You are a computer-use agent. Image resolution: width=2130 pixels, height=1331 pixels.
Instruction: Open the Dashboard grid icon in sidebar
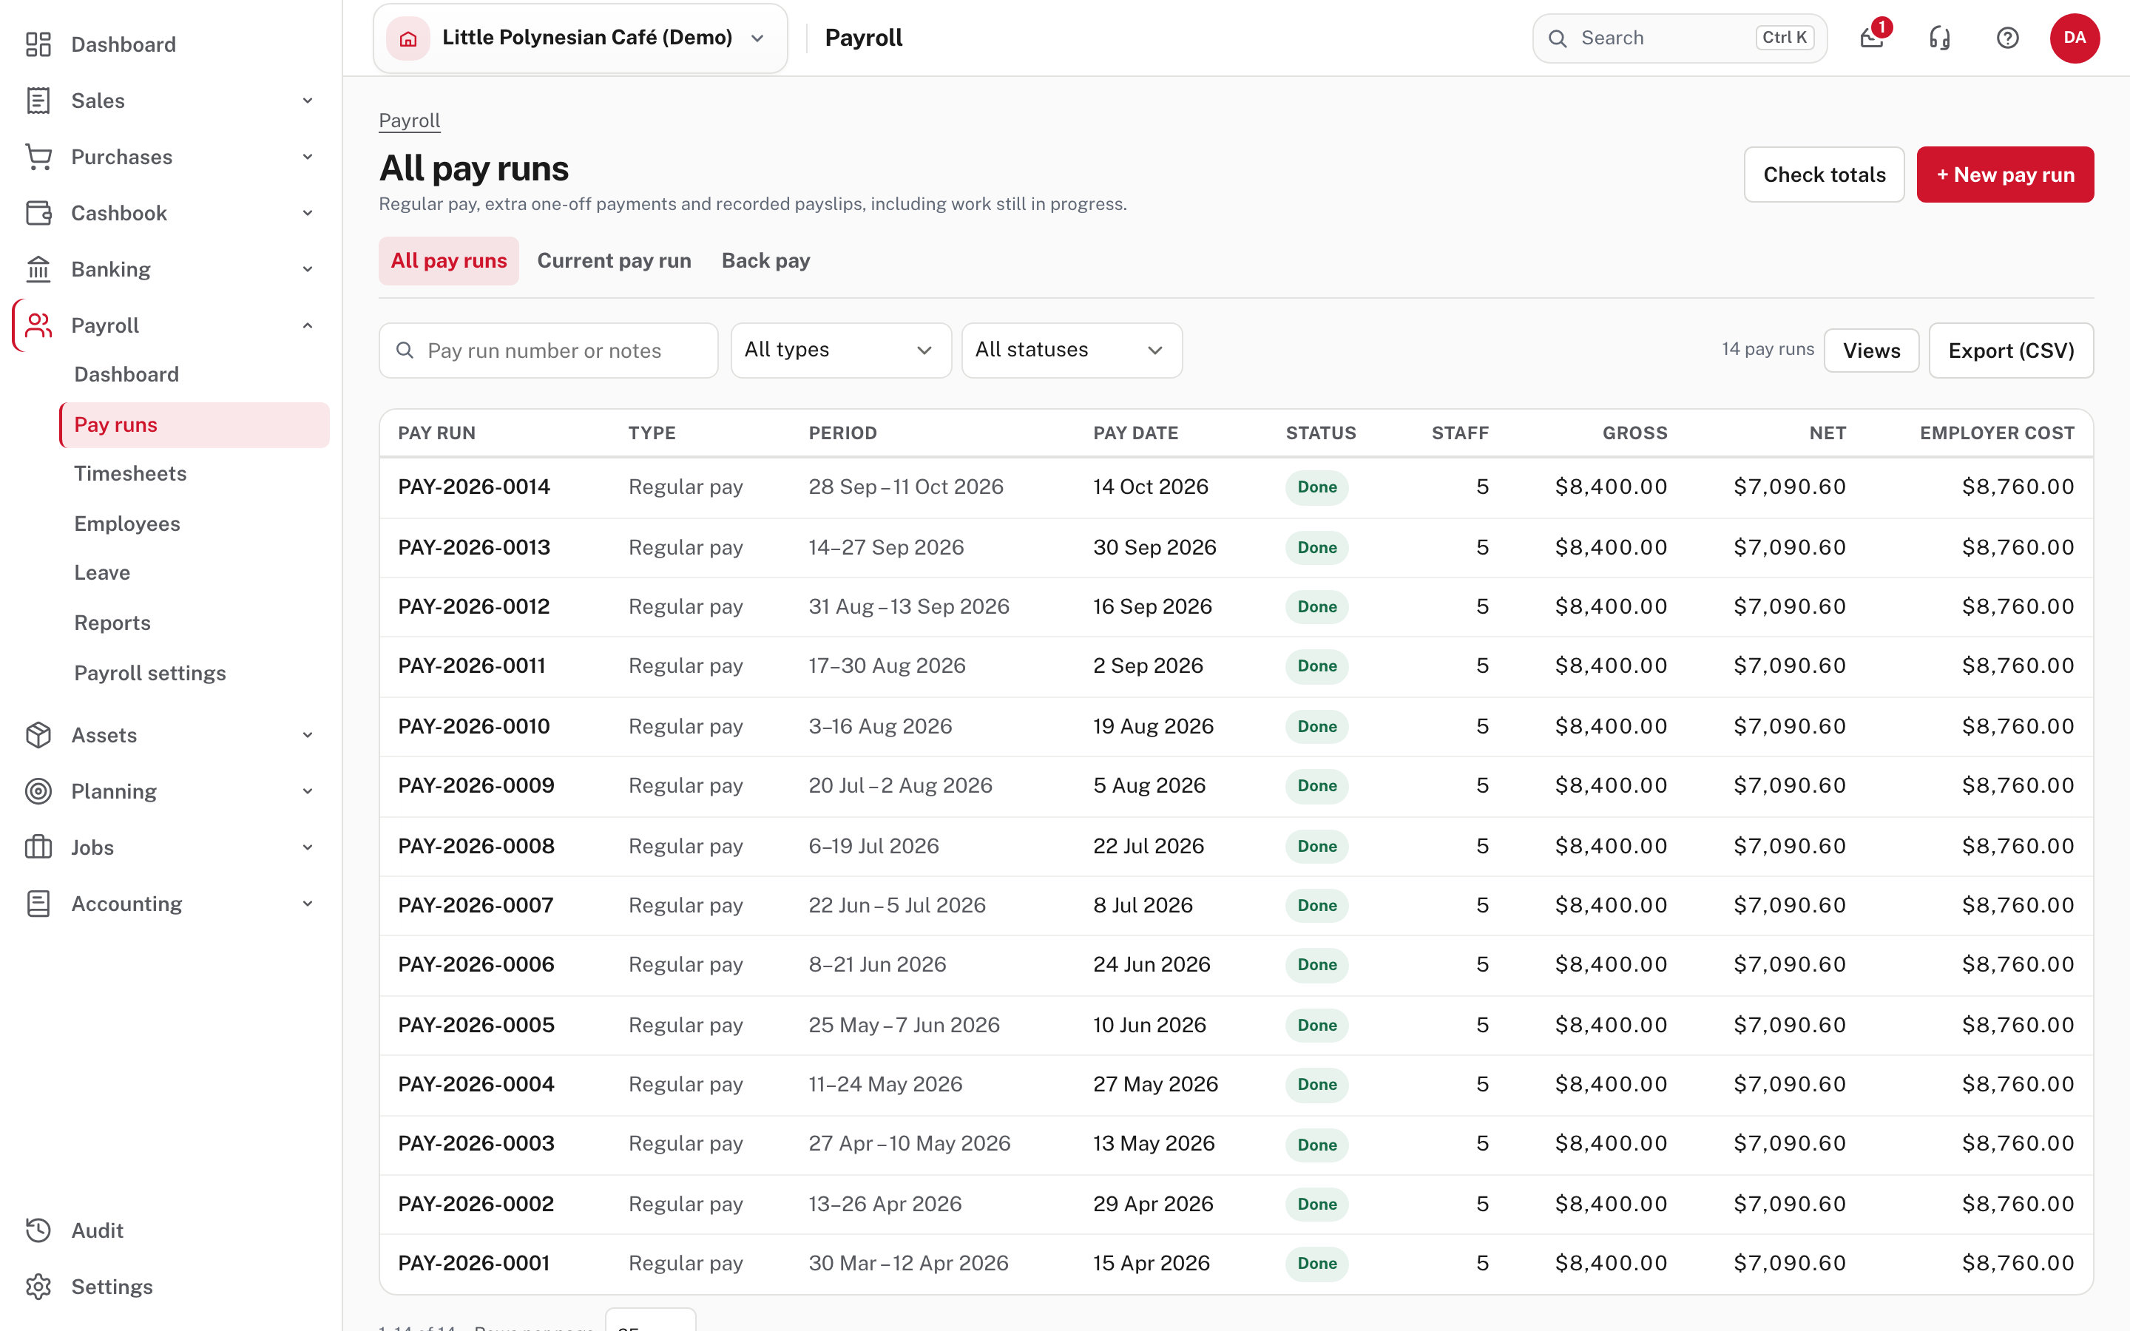point(38,44)
